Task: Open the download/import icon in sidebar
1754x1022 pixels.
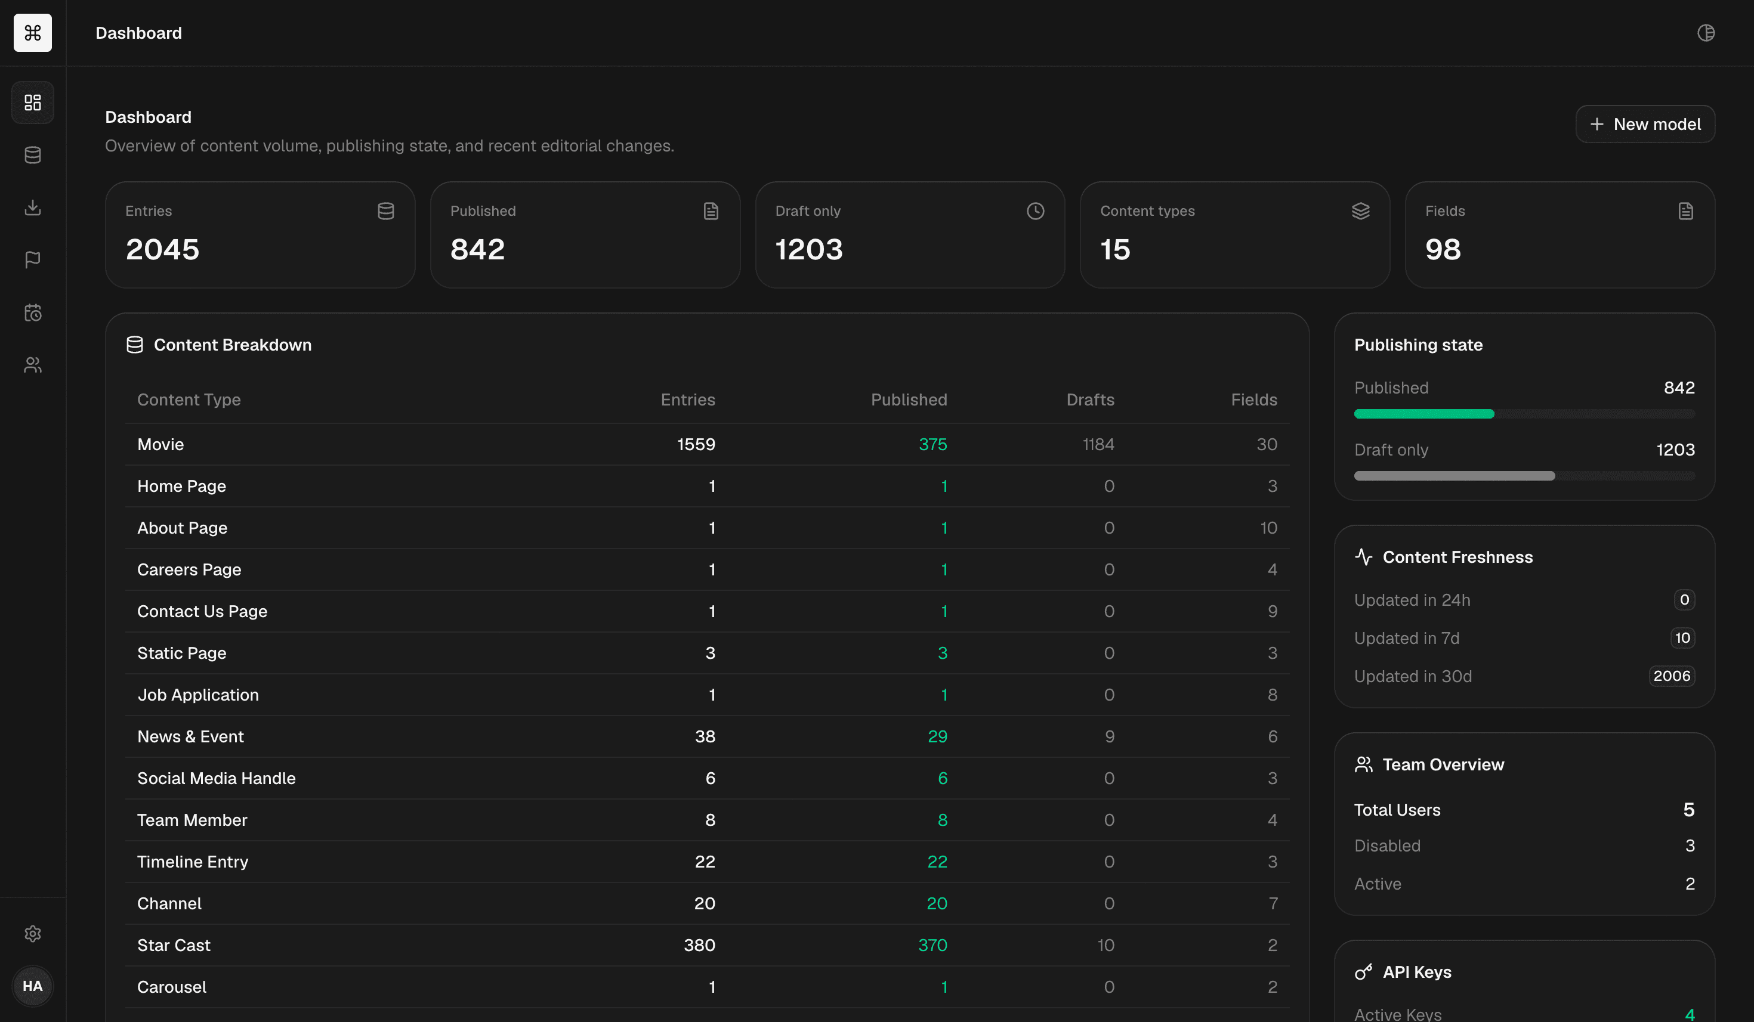Action: point(33,208)
